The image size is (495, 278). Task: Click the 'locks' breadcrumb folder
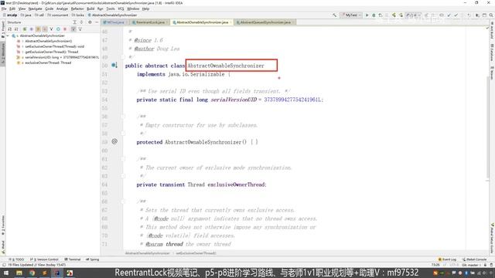coord(78,15)
